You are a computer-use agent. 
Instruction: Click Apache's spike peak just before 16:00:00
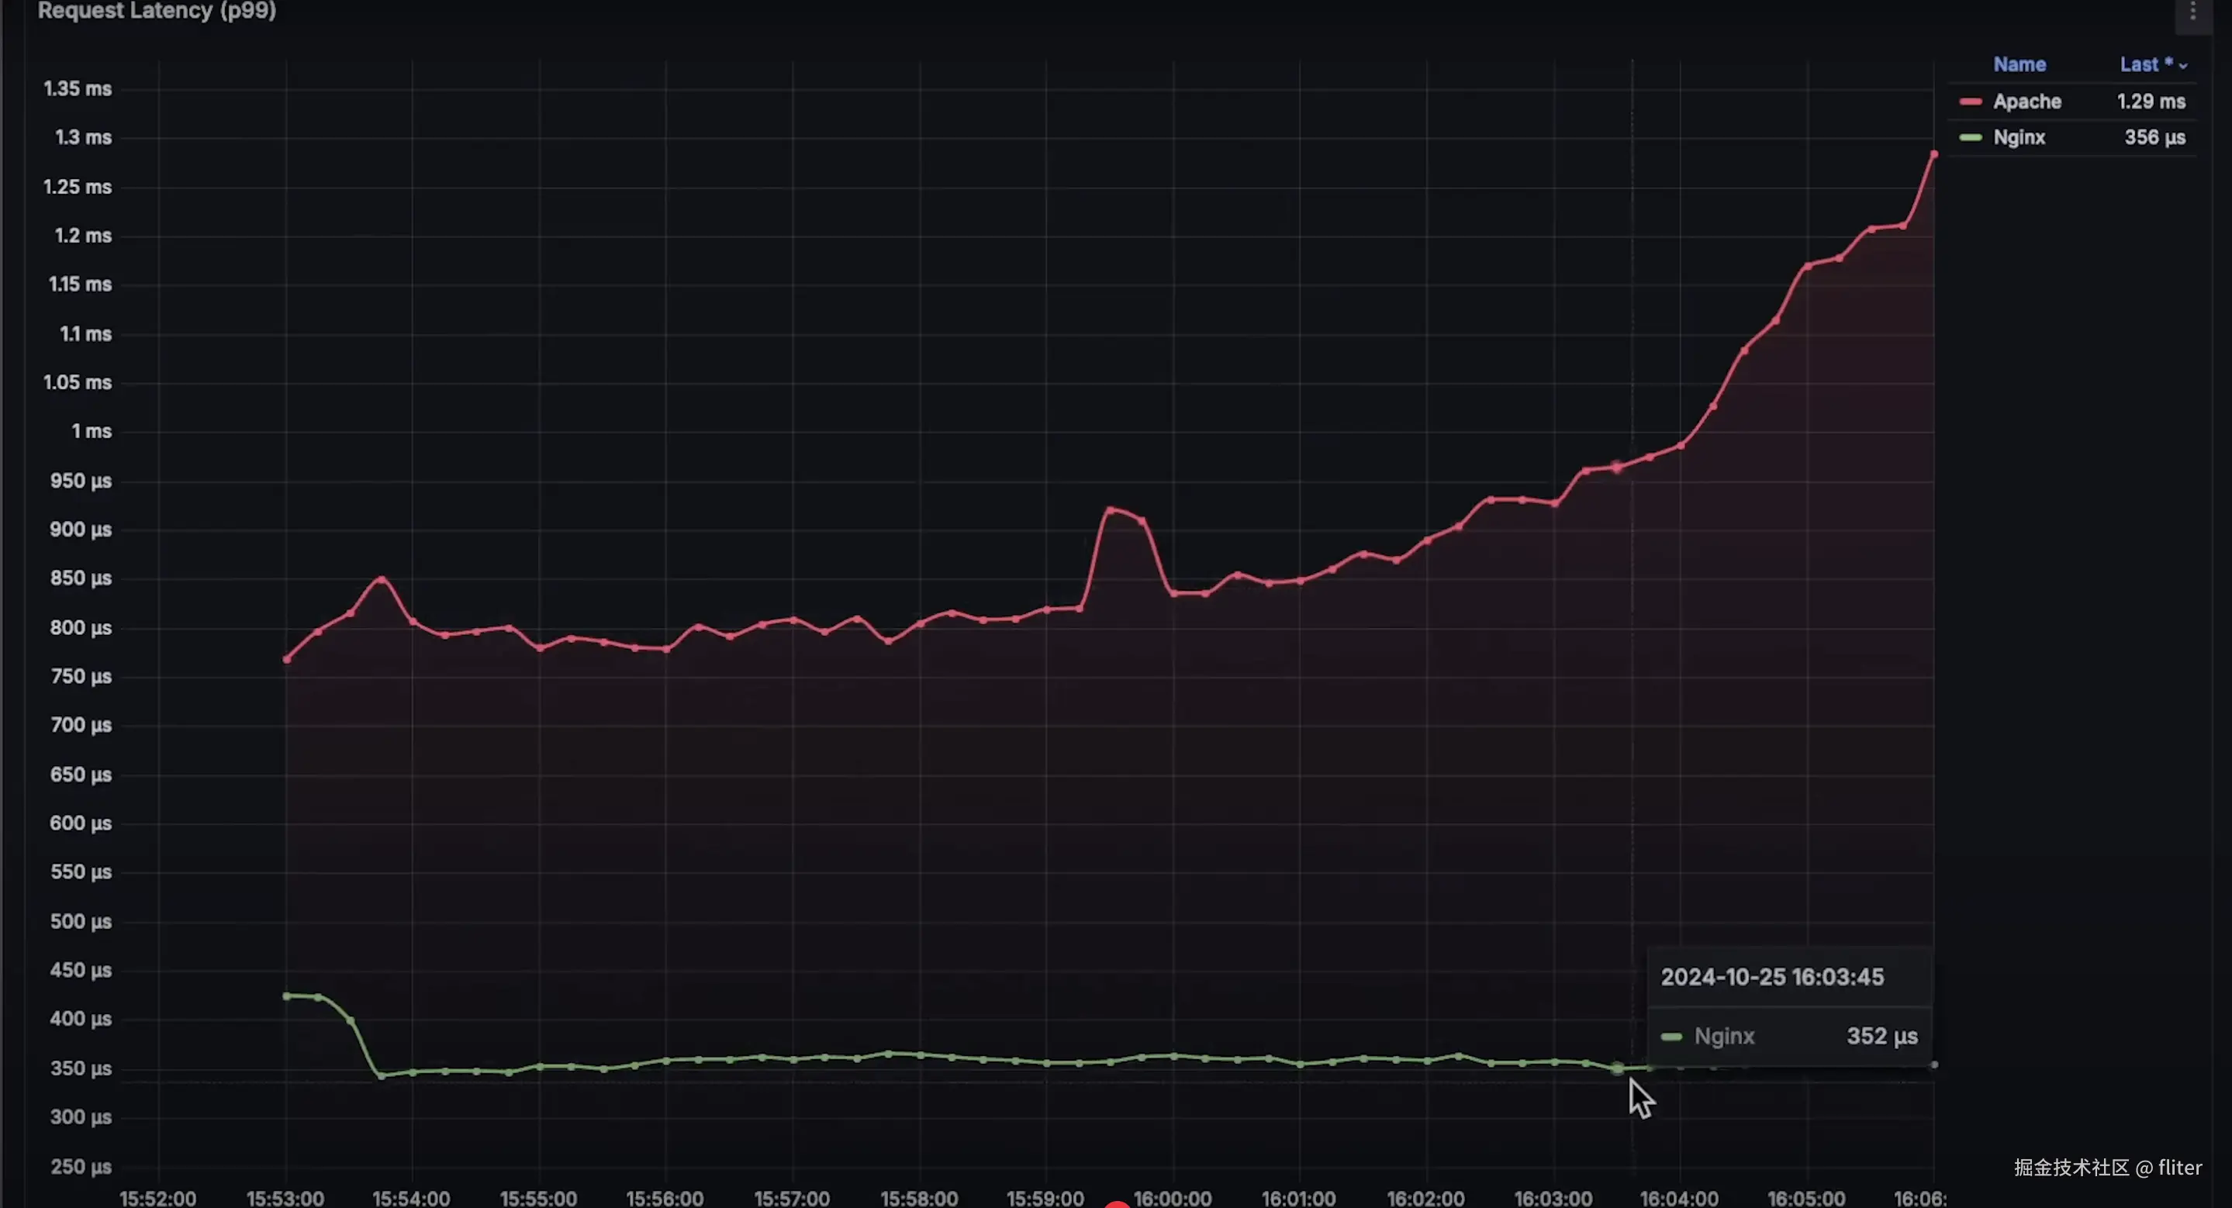pyautogui.click(x=1111, y=510)
